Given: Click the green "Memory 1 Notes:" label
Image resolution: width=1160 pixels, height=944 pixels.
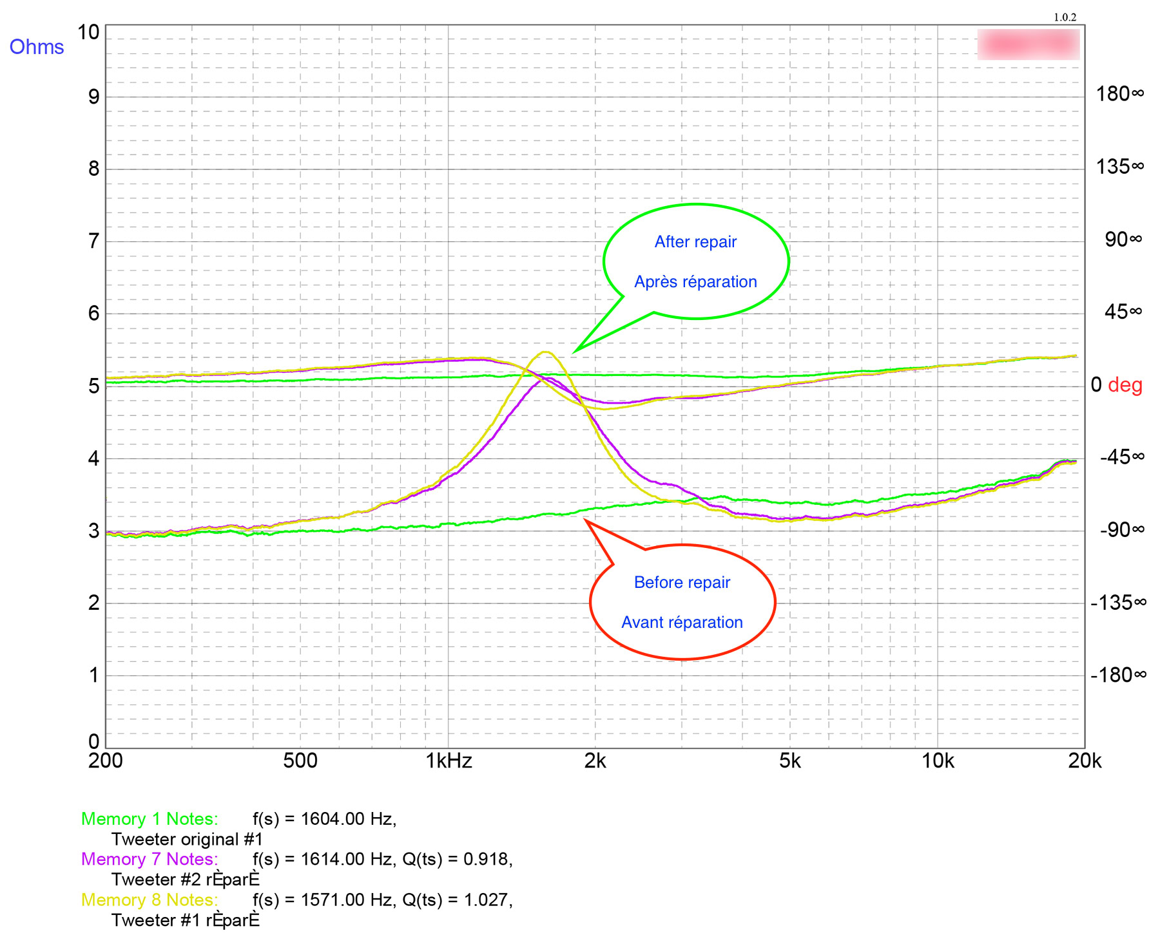Looking at the screenshot, I should click(x=150, y=819).
